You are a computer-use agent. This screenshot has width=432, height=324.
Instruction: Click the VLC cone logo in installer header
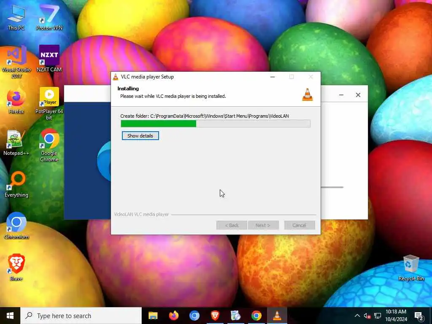click(x=308, y=94)
